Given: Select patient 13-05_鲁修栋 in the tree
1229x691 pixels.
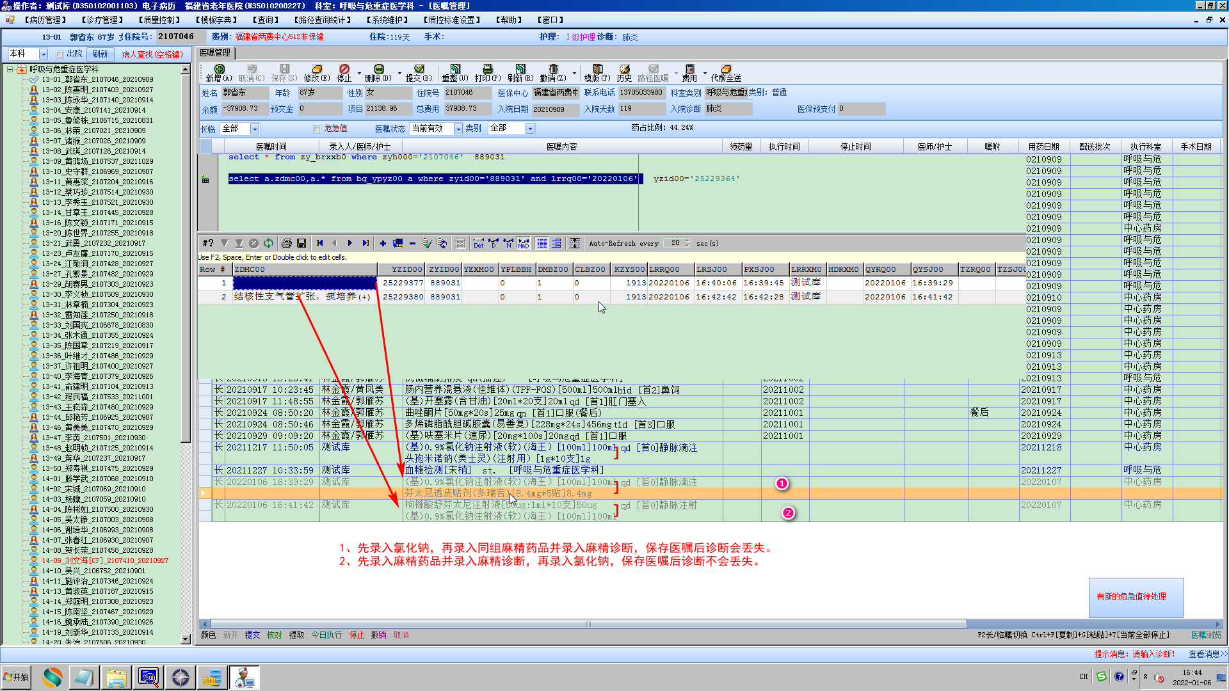Looking at the screenshot, I should (x=97, y=120).
